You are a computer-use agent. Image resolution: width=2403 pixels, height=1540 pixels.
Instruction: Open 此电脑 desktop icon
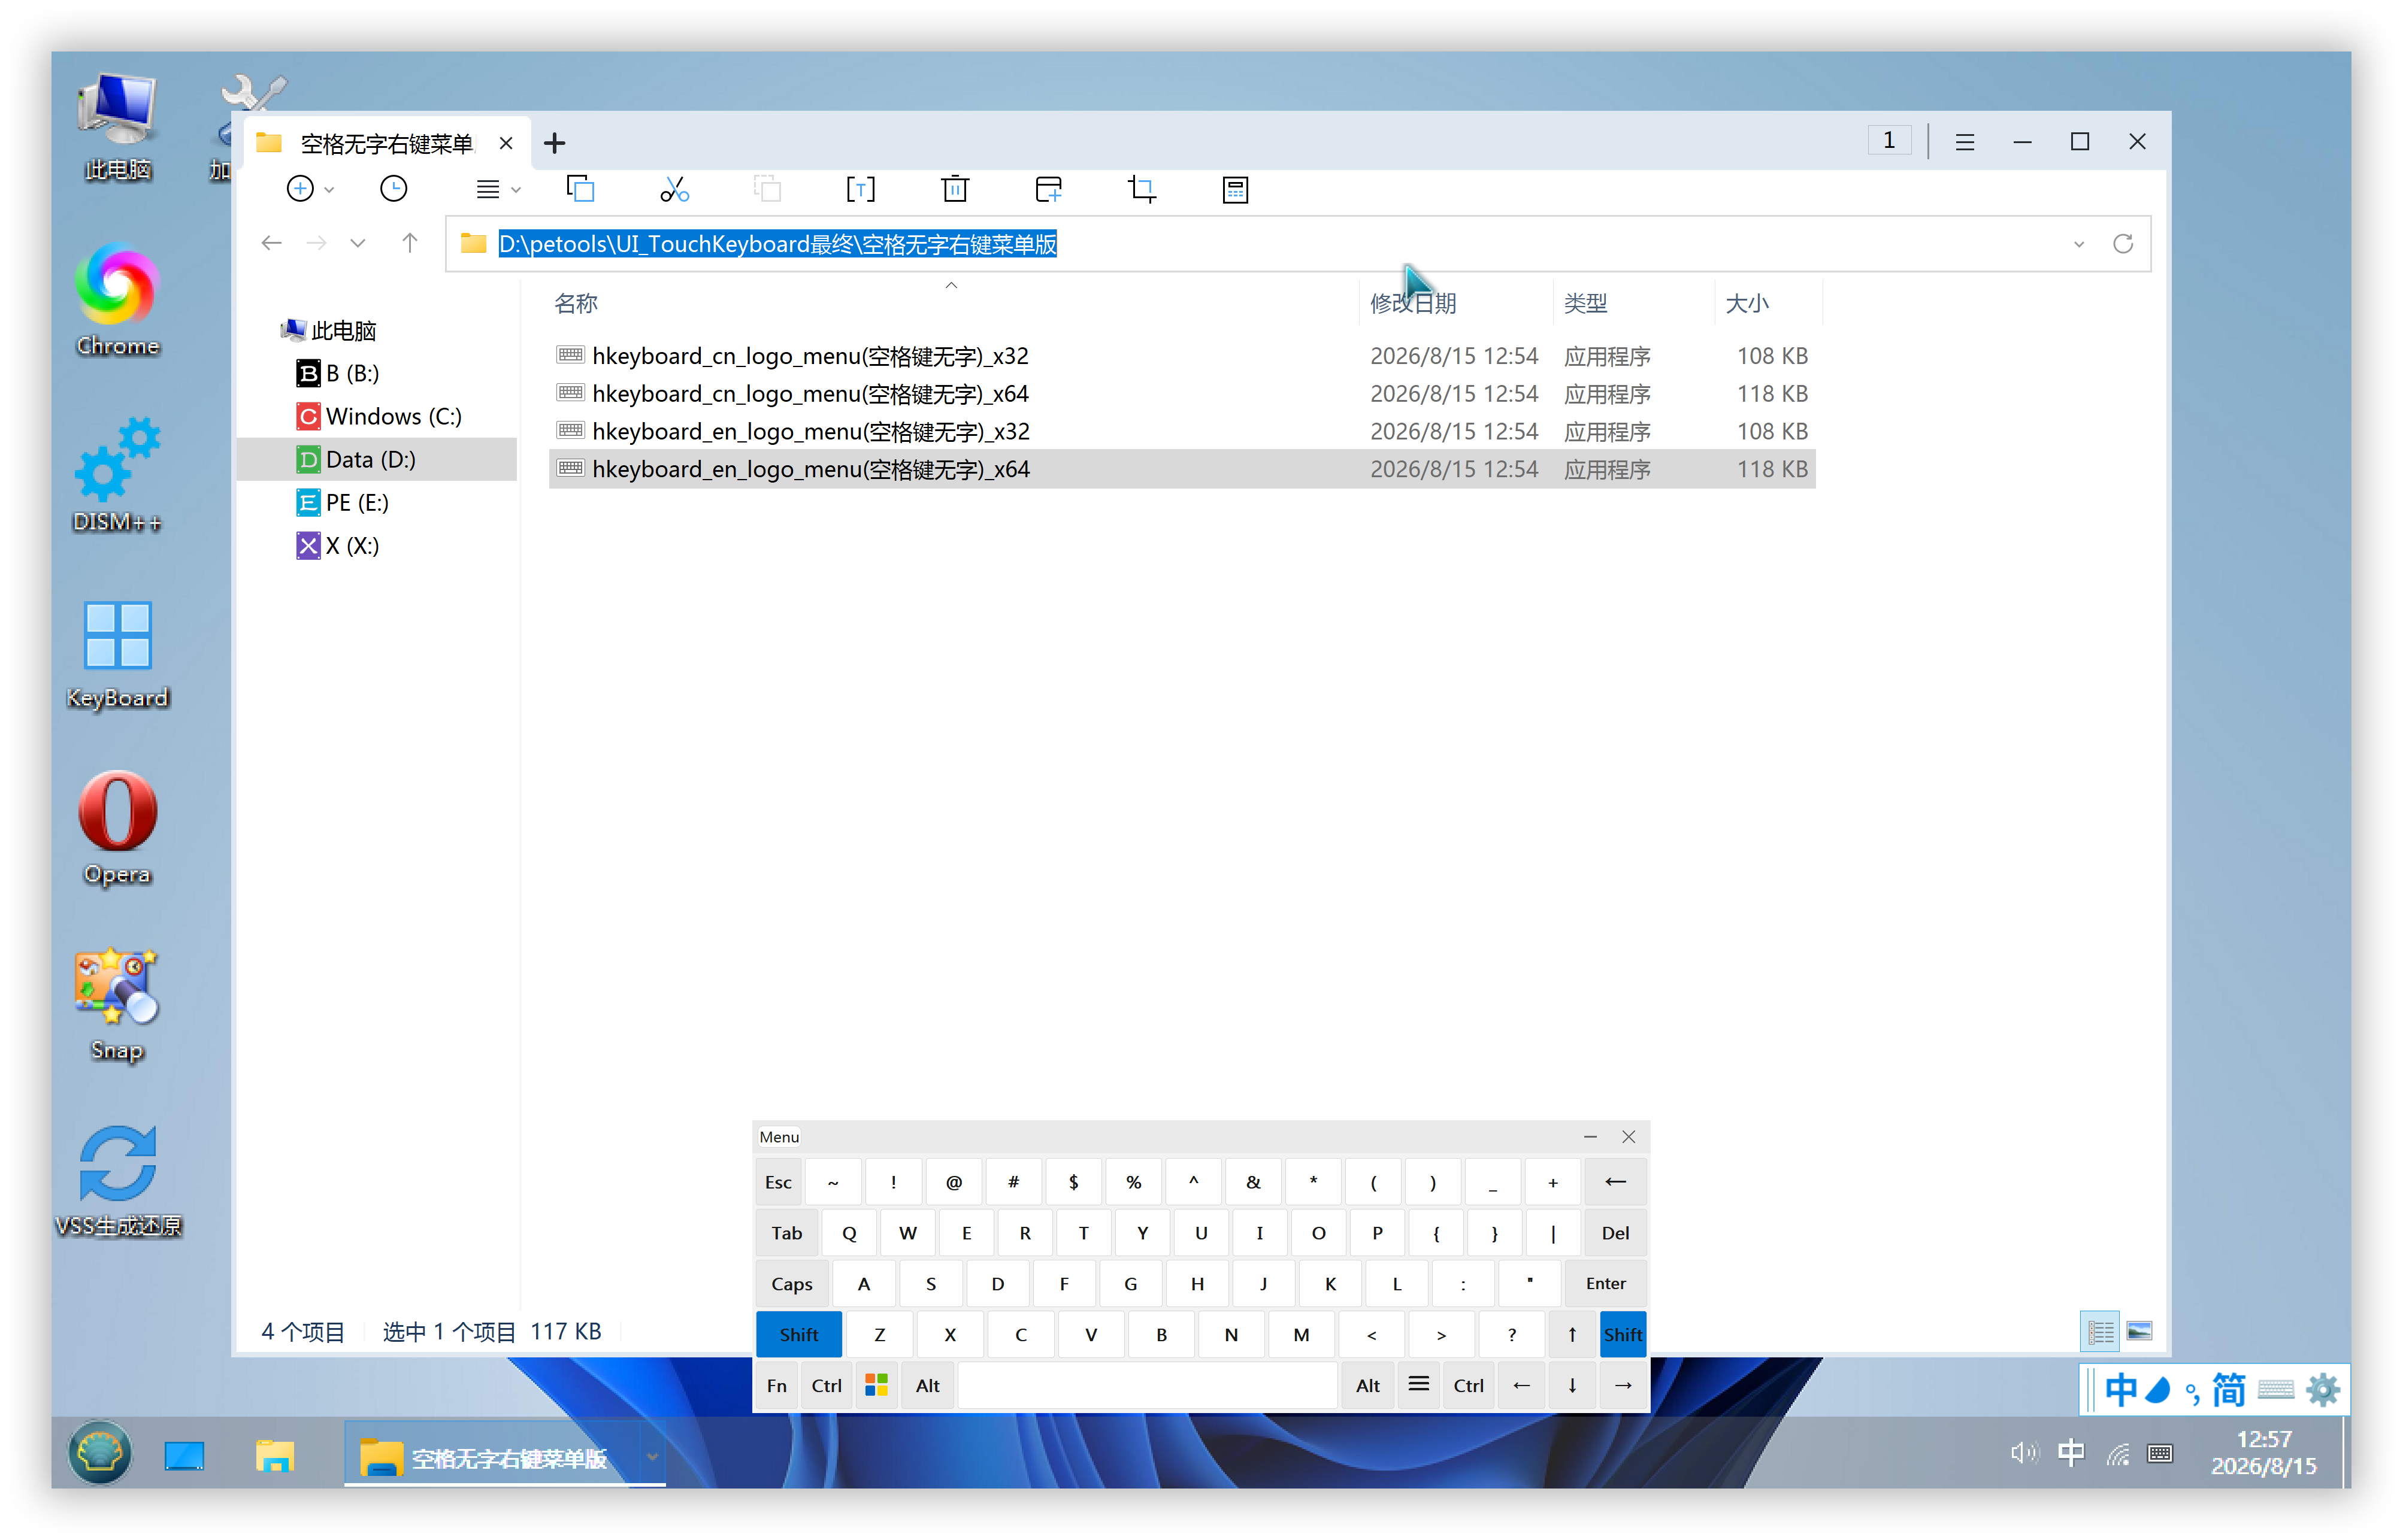(117, 126)
